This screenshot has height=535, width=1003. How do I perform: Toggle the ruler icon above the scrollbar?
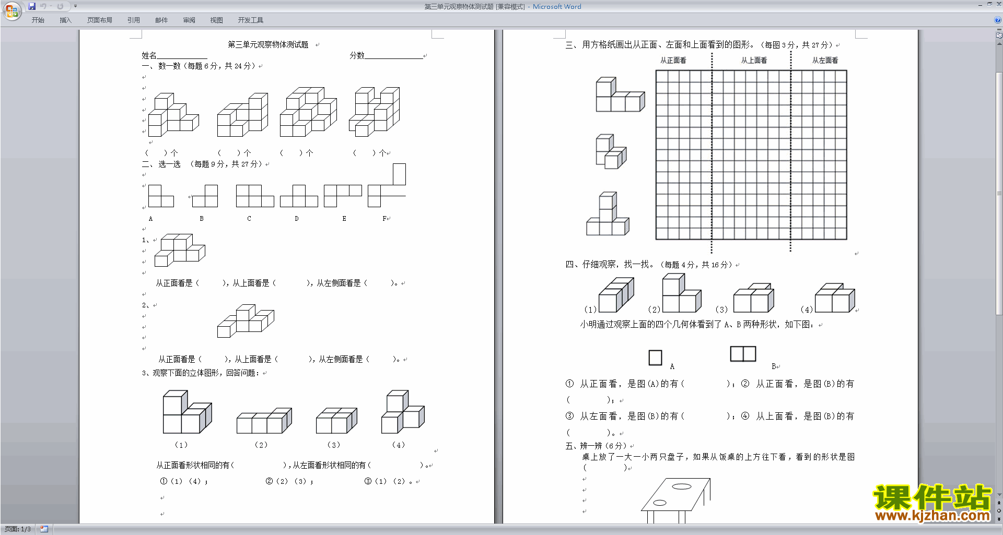[x=999, y=35]
